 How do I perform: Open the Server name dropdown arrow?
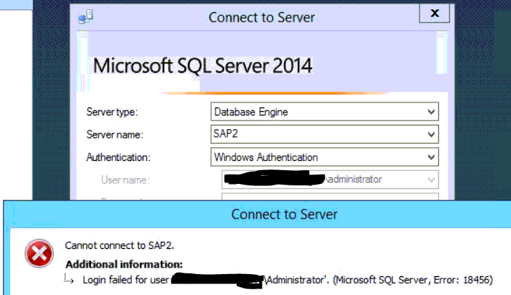click(431, 134)
